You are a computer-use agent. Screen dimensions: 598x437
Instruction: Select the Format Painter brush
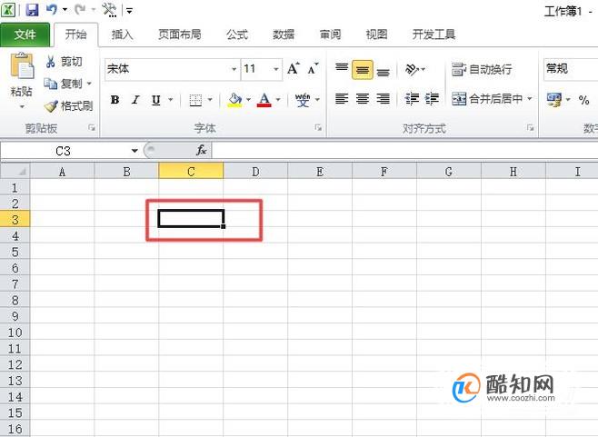click(51, 106)
